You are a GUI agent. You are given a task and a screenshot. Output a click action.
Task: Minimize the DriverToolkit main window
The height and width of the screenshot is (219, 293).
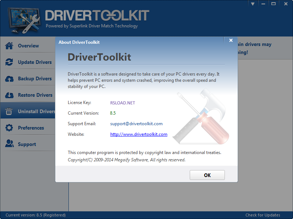click(263, 4)
